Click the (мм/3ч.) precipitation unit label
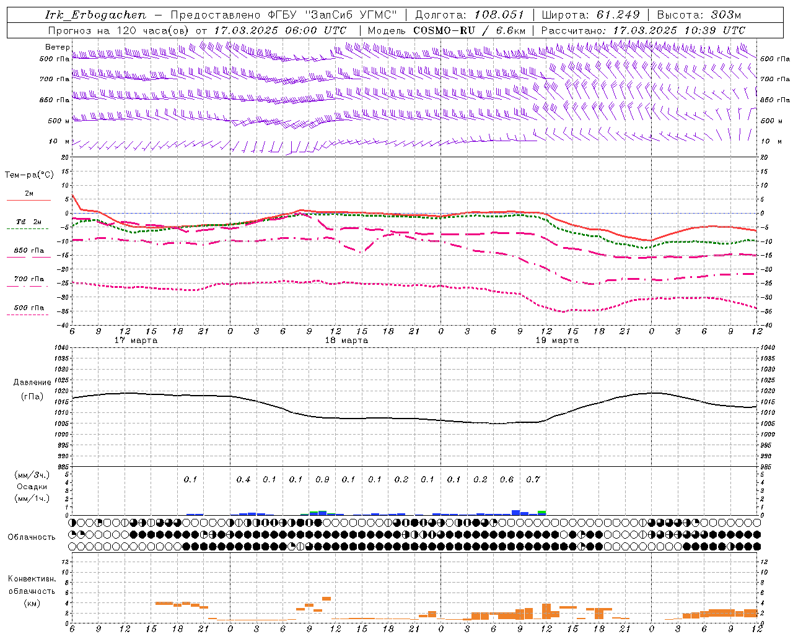The width and height of the screenshot is (793, 634). tap(32, 475)
